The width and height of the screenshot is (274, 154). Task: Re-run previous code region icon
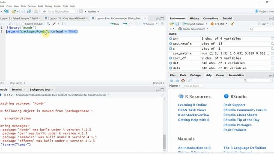click(125, 24)
